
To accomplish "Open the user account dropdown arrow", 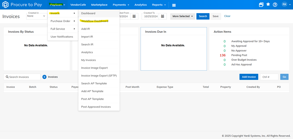I will (x=290, y=4).
